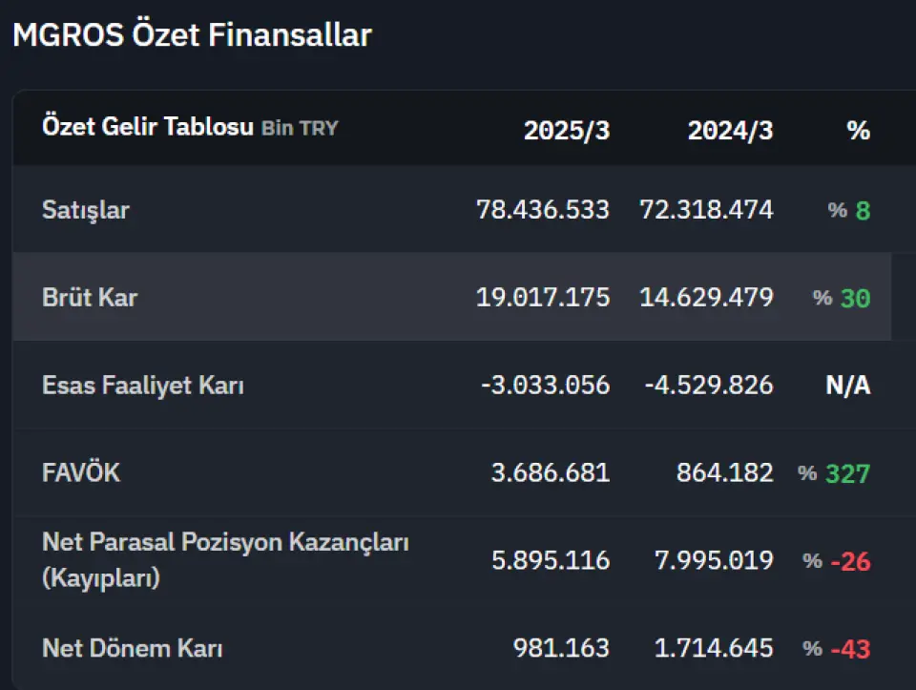Click the green % 327 FAVÖK change
916x690 pixels.
click(834, 473)
